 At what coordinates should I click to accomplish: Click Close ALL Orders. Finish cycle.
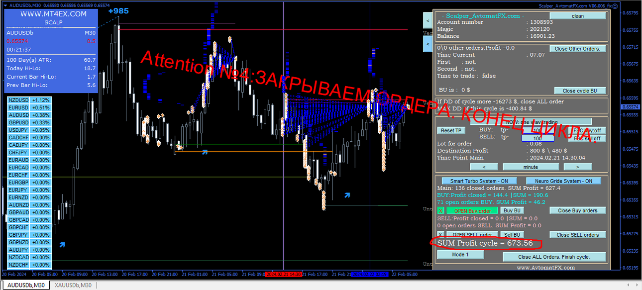pyautogui.click(x=554, y=257)
